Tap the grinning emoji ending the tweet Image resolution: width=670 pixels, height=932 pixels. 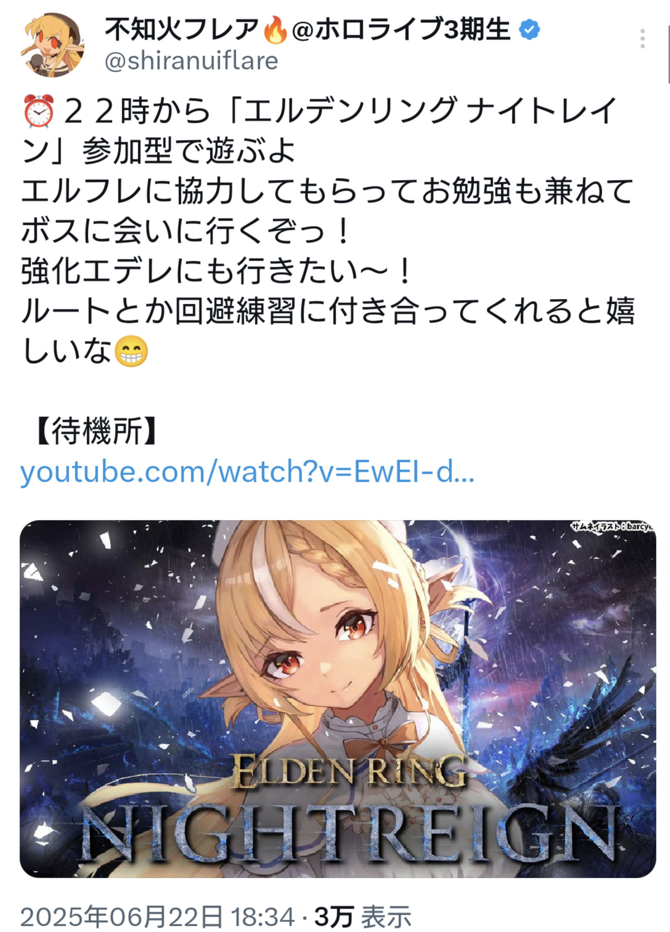131,352
